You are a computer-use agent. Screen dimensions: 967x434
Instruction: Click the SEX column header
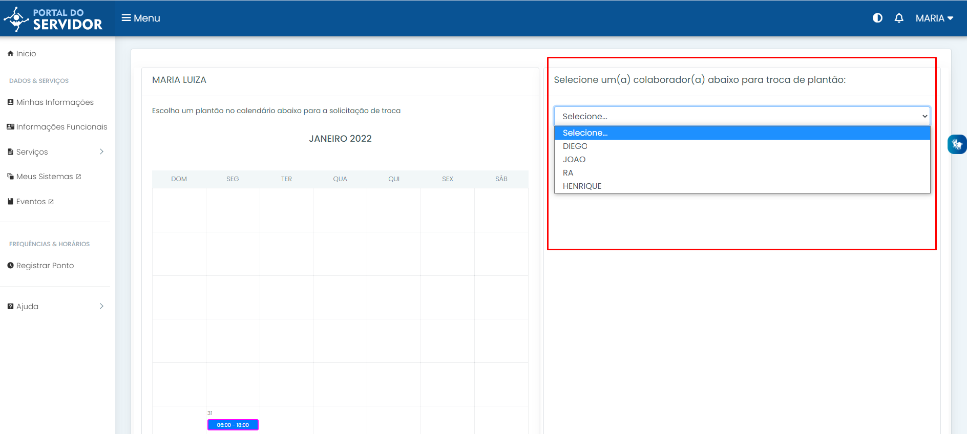(x=448, y=179)
